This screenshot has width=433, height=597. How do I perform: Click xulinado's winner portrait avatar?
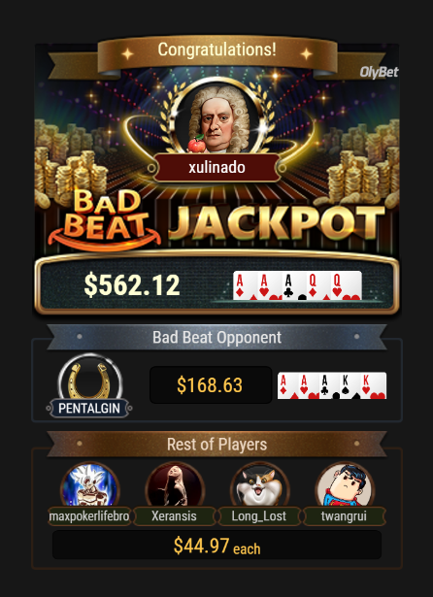(216, 116)
